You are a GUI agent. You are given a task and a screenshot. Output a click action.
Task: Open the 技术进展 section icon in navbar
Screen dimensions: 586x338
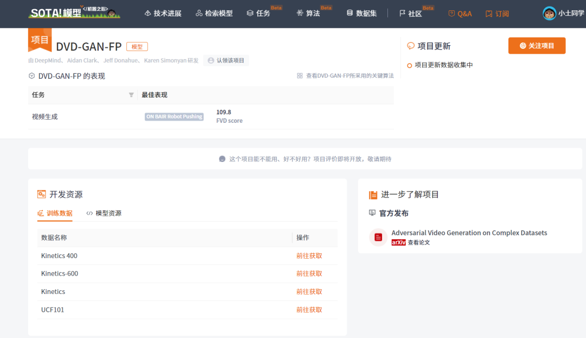pos(148,14)
